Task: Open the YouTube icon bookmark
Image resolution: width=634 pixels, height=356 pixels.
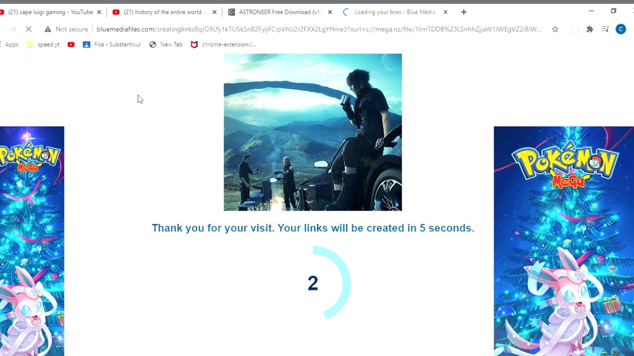Action: (x=71, y=44)
